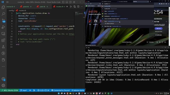Open the main* git branch selector
Image resolution: width=170 pixels, height=95 pixels.
24,90
